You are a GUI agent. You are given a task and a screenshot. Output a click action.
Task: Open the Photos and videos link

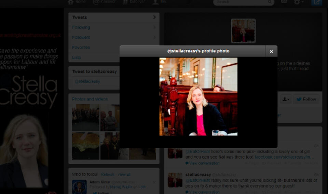(90, 99)
